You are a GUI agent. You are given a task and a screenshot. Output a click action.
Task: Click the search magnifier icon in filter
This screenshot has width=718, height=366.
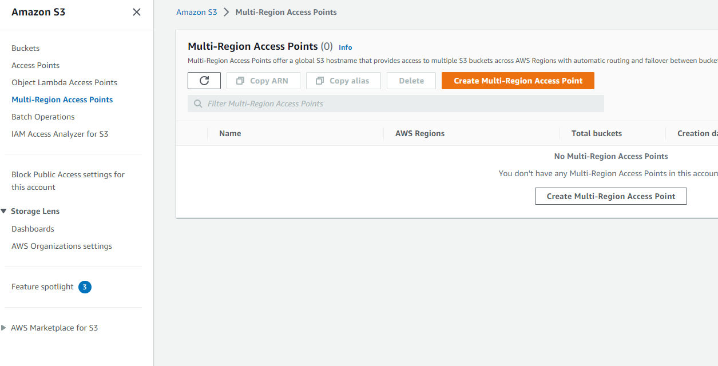click(198, 104)
